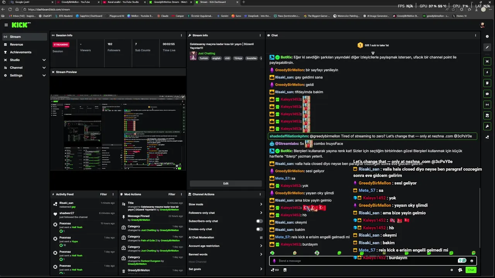
Task: Open the user profile avatar menu
Action: click(482, 25)
